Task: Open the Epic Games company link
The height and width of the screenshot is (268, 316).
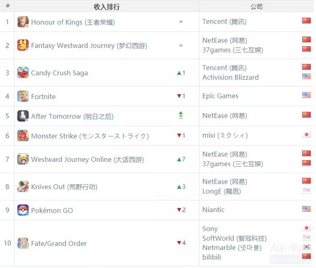Action: pyautogui.click(x=220, y=96)
